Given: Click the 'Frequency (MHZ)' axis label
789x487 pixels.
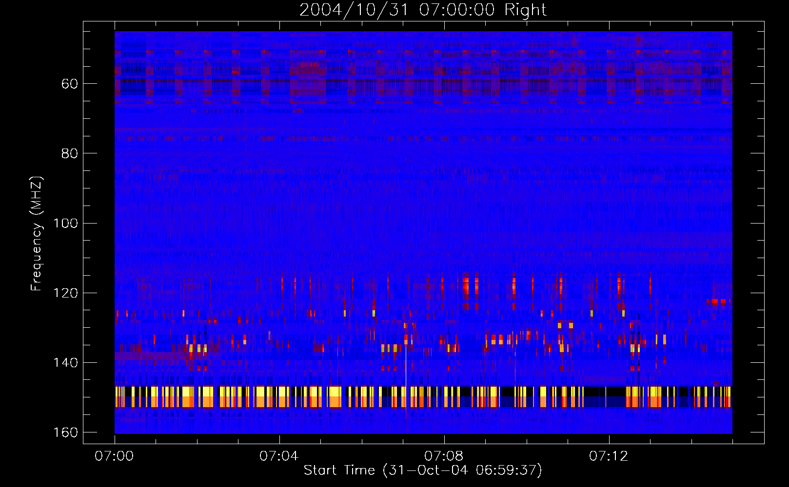Looking at the screenshot, I should [x=37, y=234].
